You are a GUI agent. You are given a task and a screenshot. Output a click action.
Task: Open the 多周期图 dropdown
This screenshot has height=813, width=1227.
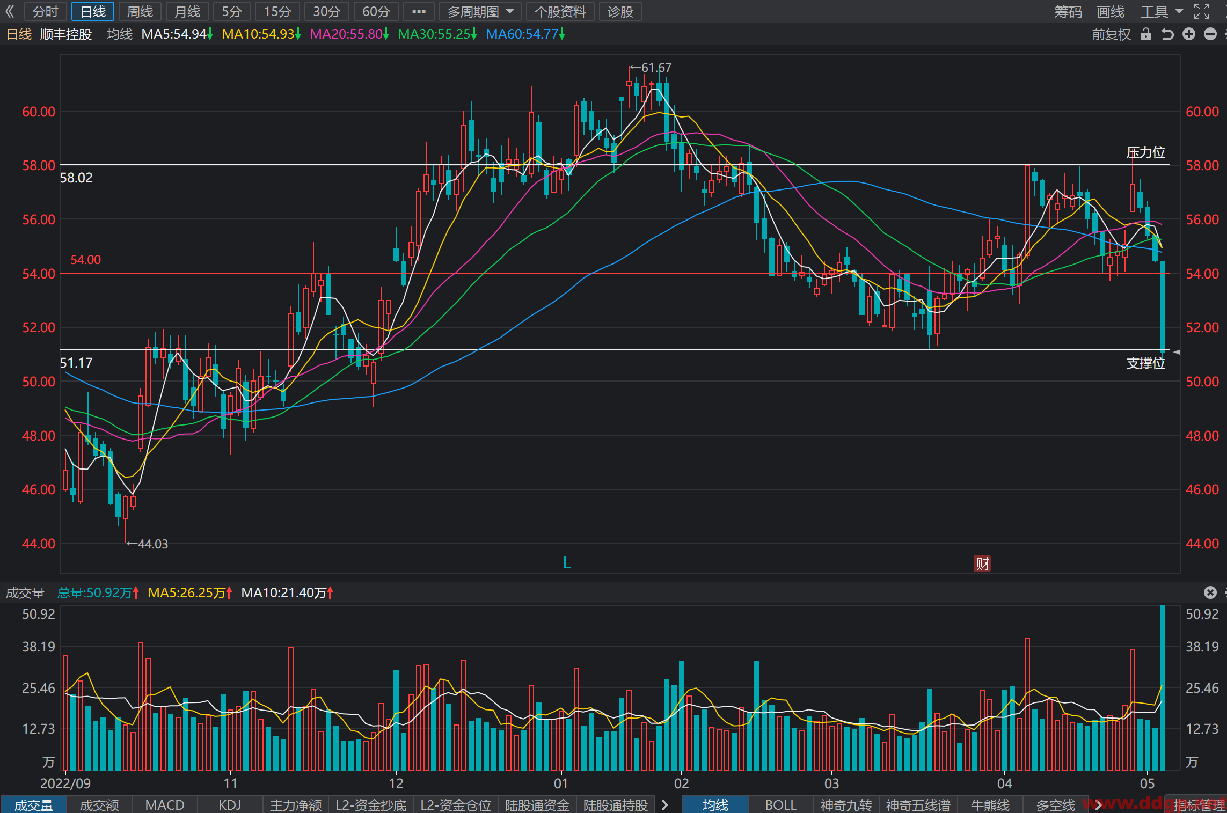coord(480,11)
